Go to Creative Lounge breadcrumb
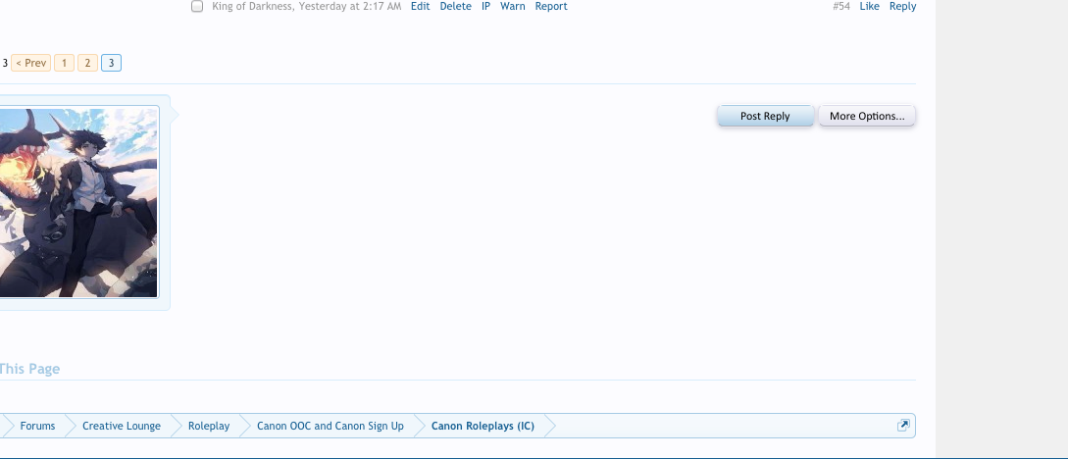The width and height of the screenshot is (1068, 459). coord(122,426)
